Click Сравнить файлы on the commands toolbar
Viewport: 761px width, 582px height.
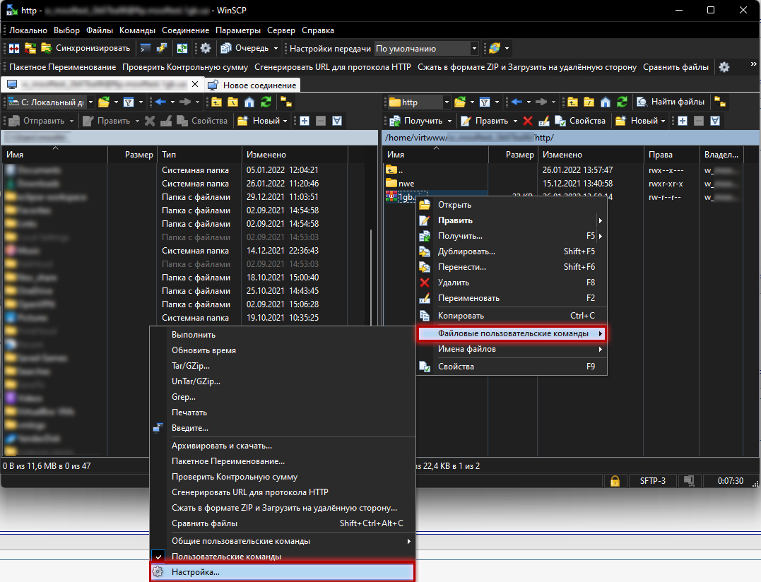(x=676, y=67)
